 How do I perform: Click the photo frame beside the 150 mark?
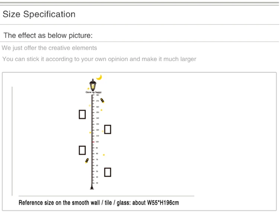click(82, 115)
